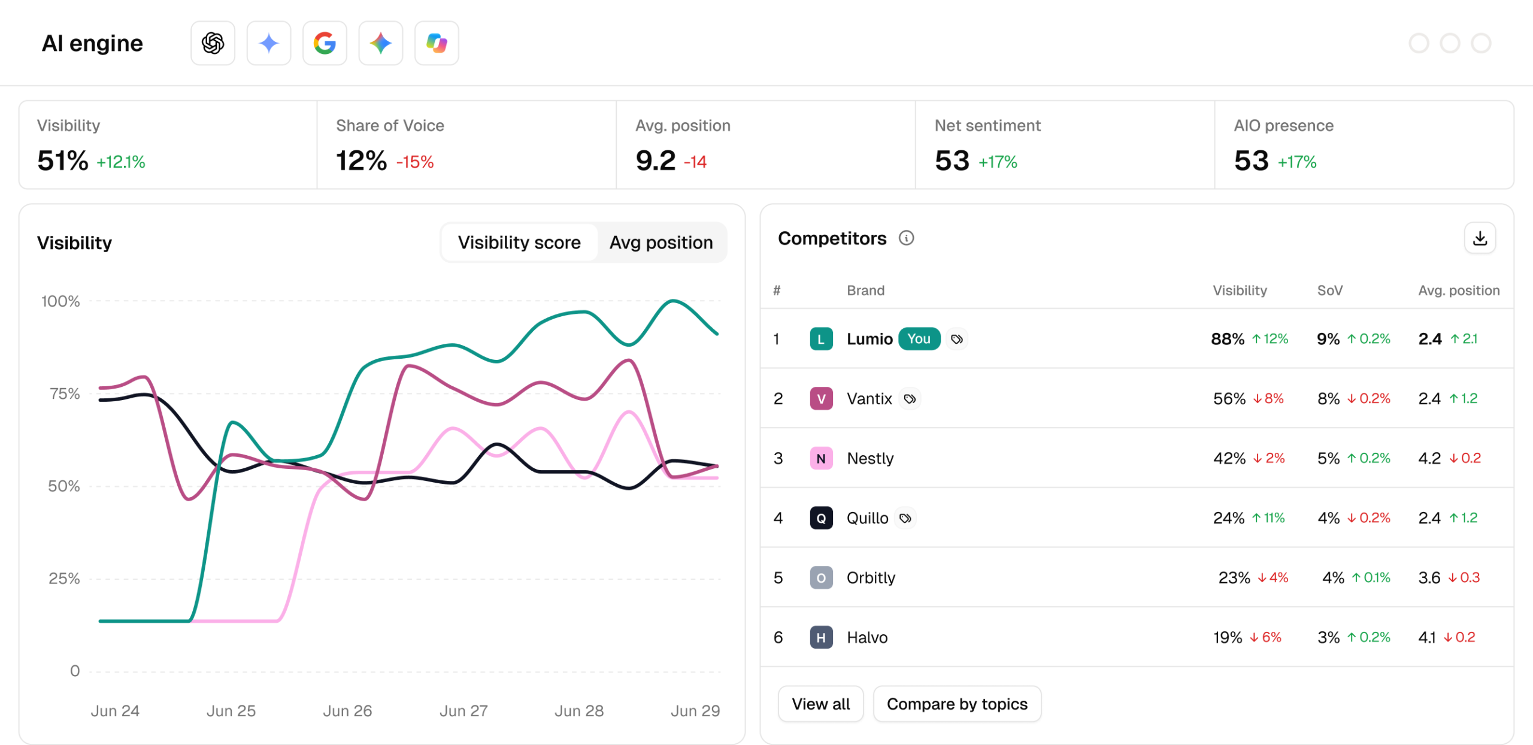
Task: Click the View all button
Action: tap(820, 704)
